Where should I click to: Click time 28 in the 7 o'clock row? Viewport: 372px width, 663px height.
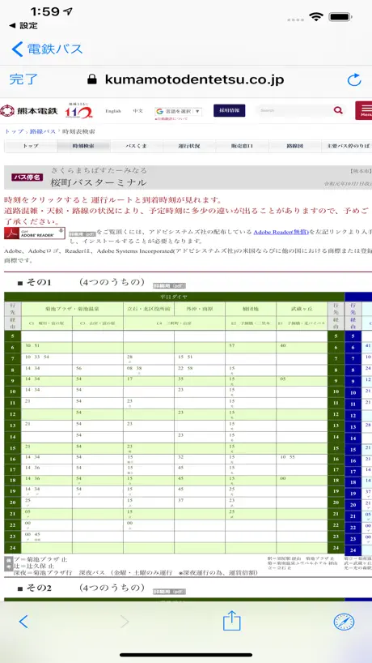tap(130, 357)
